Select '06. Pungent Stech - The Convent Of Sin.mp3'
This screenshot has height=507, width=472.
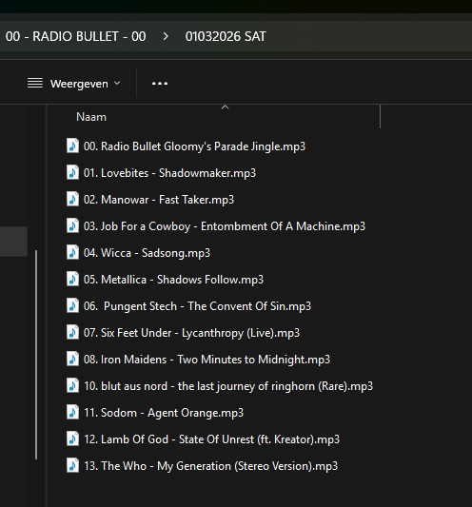pos(197,306)
